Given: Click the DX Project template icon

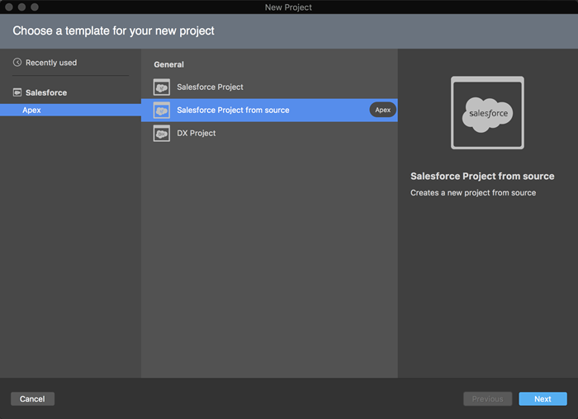Looking at the screenshot, I should coord(162,134).
